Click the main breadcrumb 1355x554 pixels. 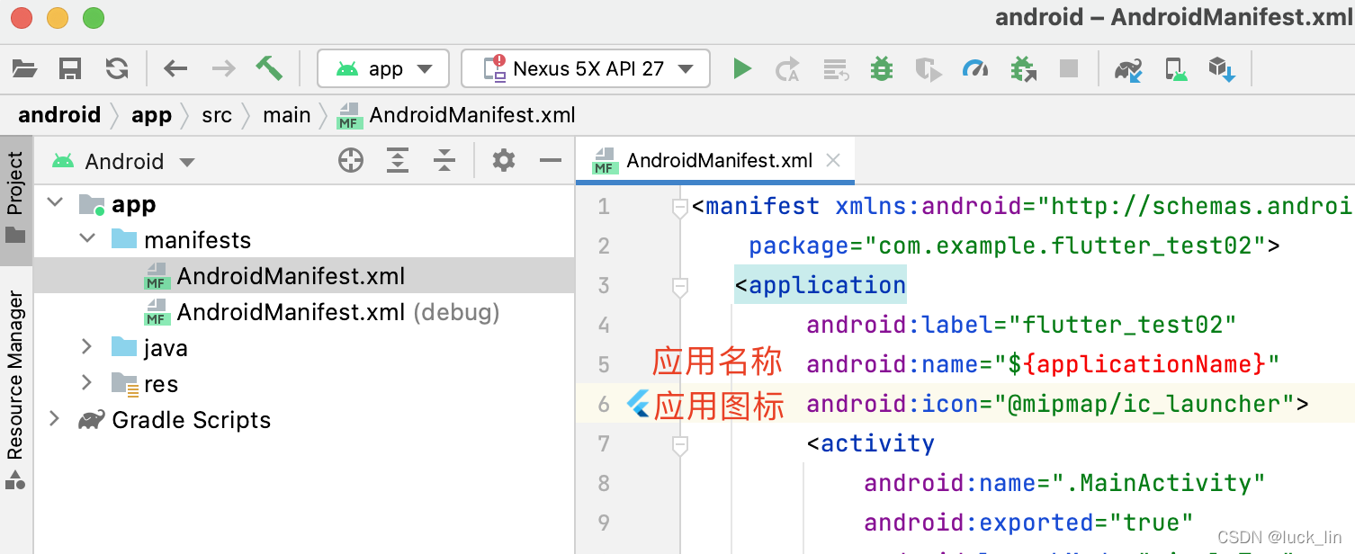tap(286, 115)
